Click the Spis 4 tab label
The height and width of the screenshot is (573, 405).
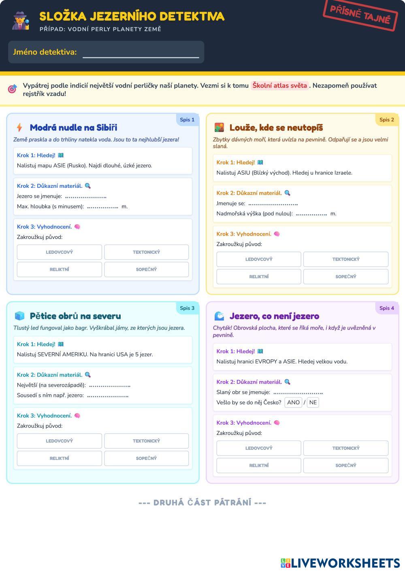tap(387, 308)
